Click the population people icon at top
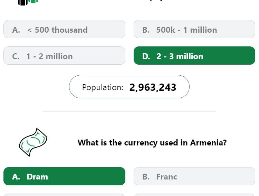 [x=28, y=2]
